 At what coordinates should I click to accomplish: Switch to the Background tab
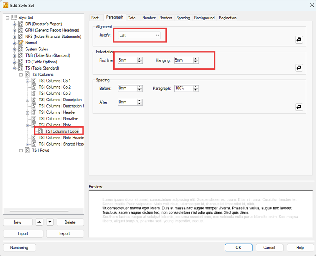pos(204,18)
